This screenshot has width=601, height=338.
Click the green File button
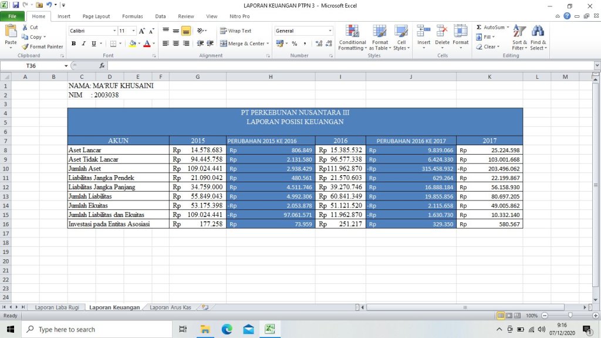tap(12, 16)
